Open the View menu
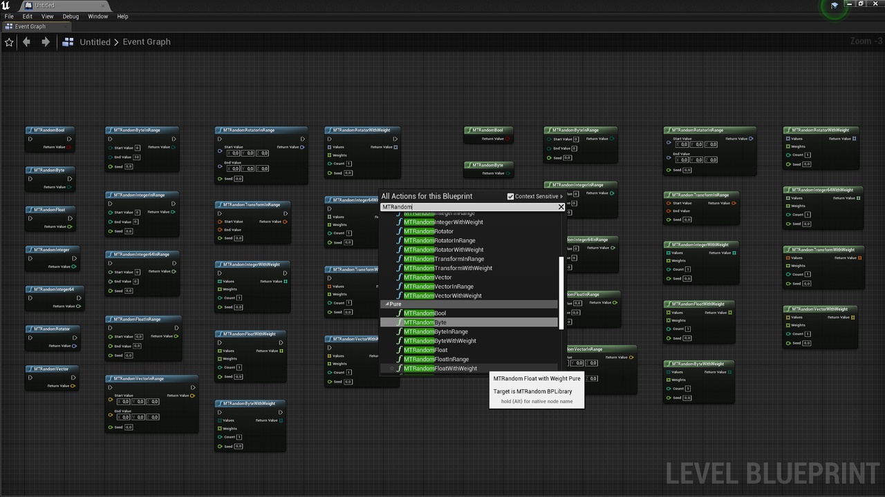885x497 pixels. point(48,17)
